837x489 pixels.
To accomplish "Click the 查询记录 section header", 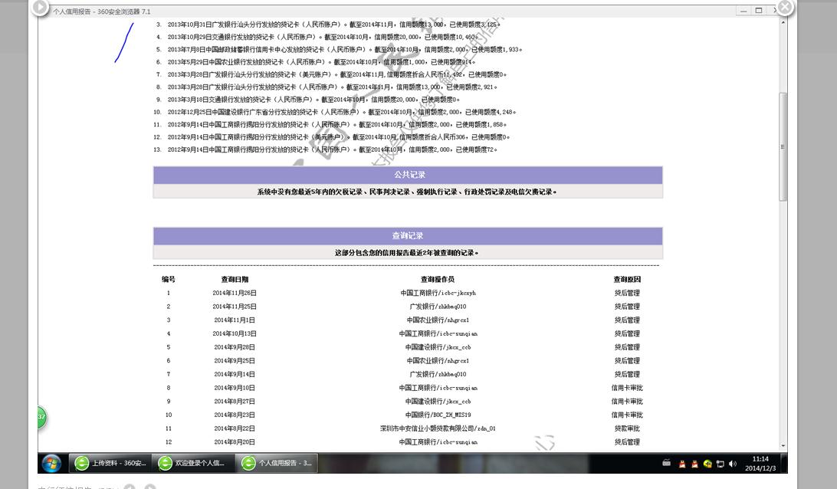I will (x=409, y=235).
